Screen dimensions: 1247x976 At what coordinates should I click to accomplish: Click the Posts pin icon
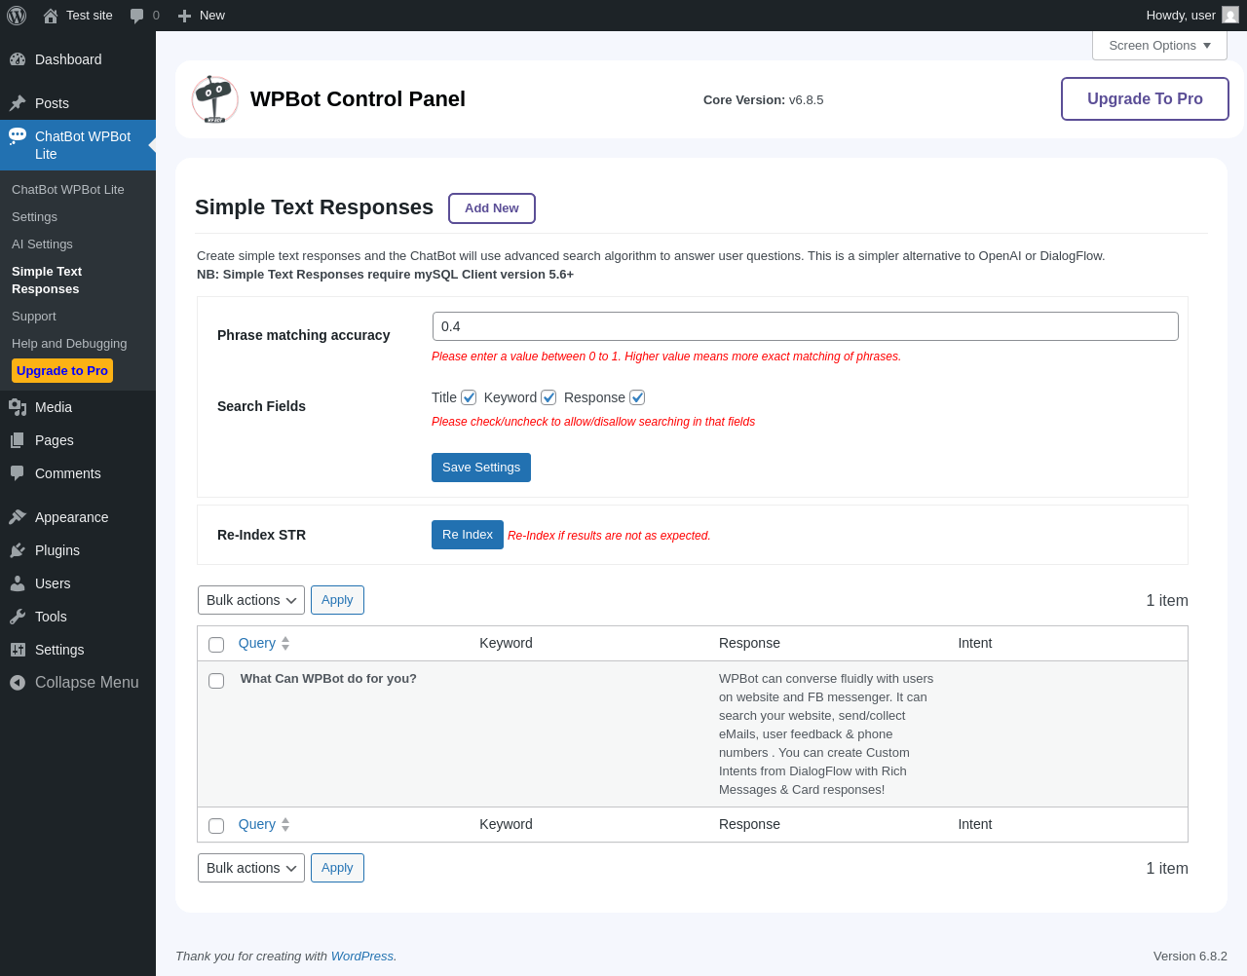(x=18, y=103)
